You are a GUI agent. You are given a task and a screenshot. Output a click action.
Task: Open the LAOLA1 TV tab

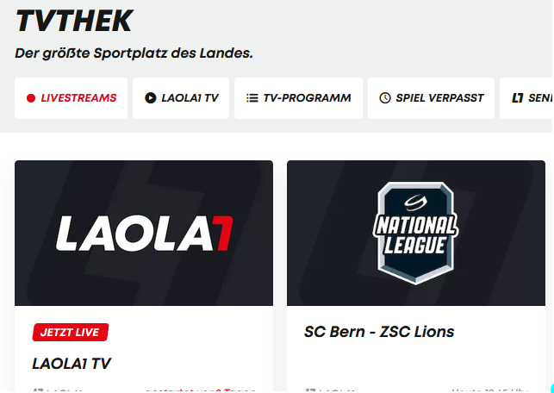[x=181, y=98]
